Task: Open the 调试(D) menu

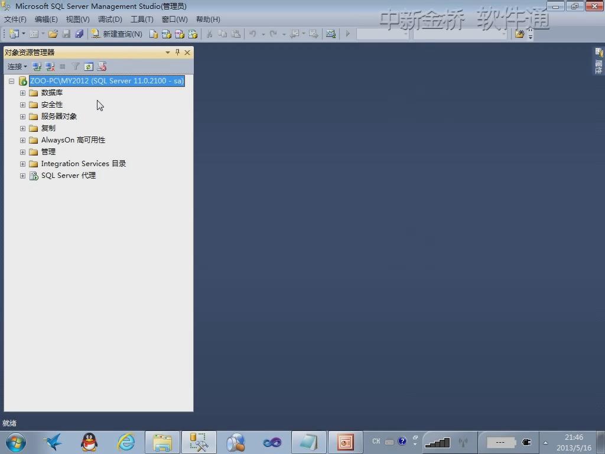Action: click(x=110, y=20)
